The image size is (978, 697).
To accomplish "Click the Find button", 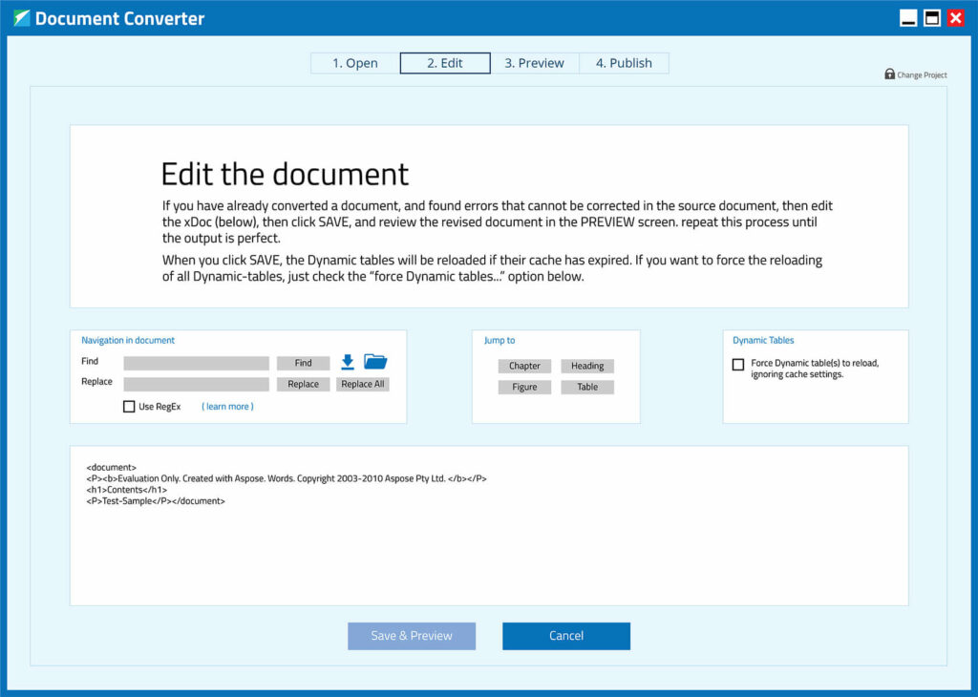I will [303, 363].
